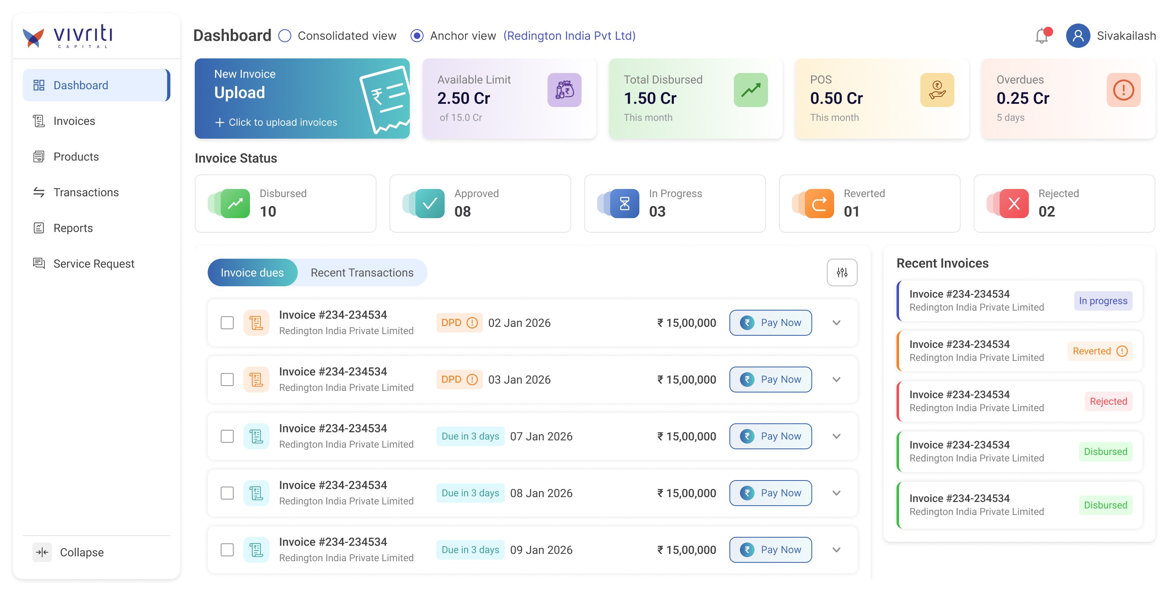Click the Rejected status X icon
1170x592 pixels.
[x=1014, y=204]
